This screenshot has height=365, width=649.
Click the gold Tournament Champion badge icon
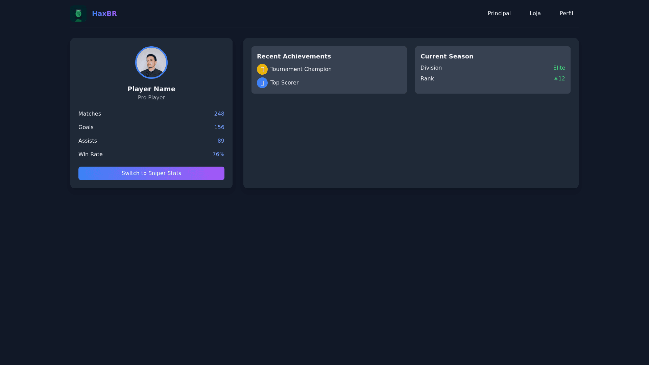[x=262, y=69]
